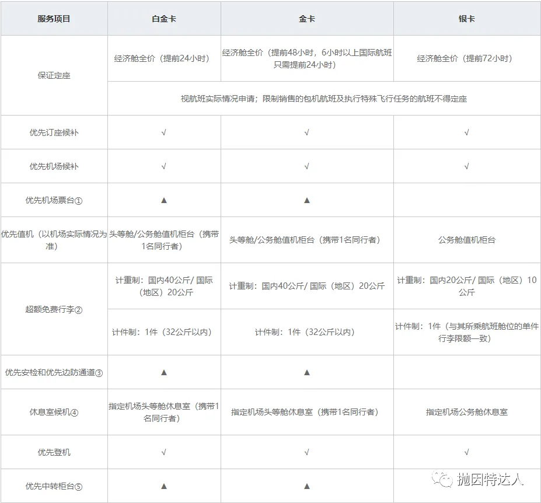Click the 优先登机 row label

click(54, 452)
